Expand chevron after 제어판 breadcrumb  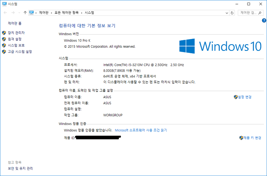click(52, 13)
